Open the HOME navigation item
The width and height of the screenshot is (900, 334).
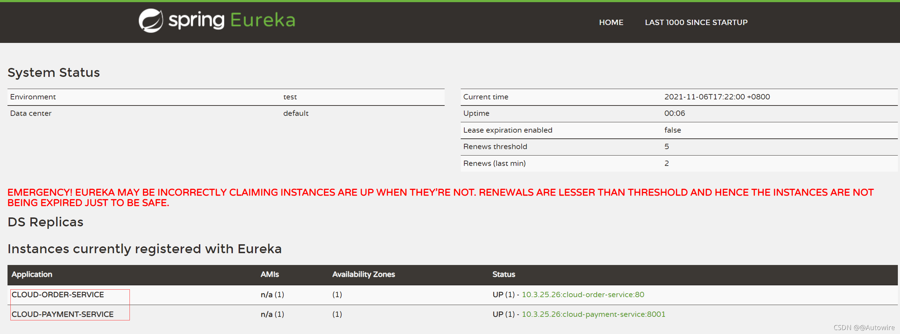tap(611, 22)
